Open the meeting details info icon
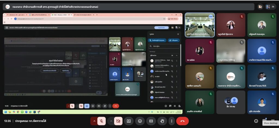279x128 pixels. tap(256, 121)
